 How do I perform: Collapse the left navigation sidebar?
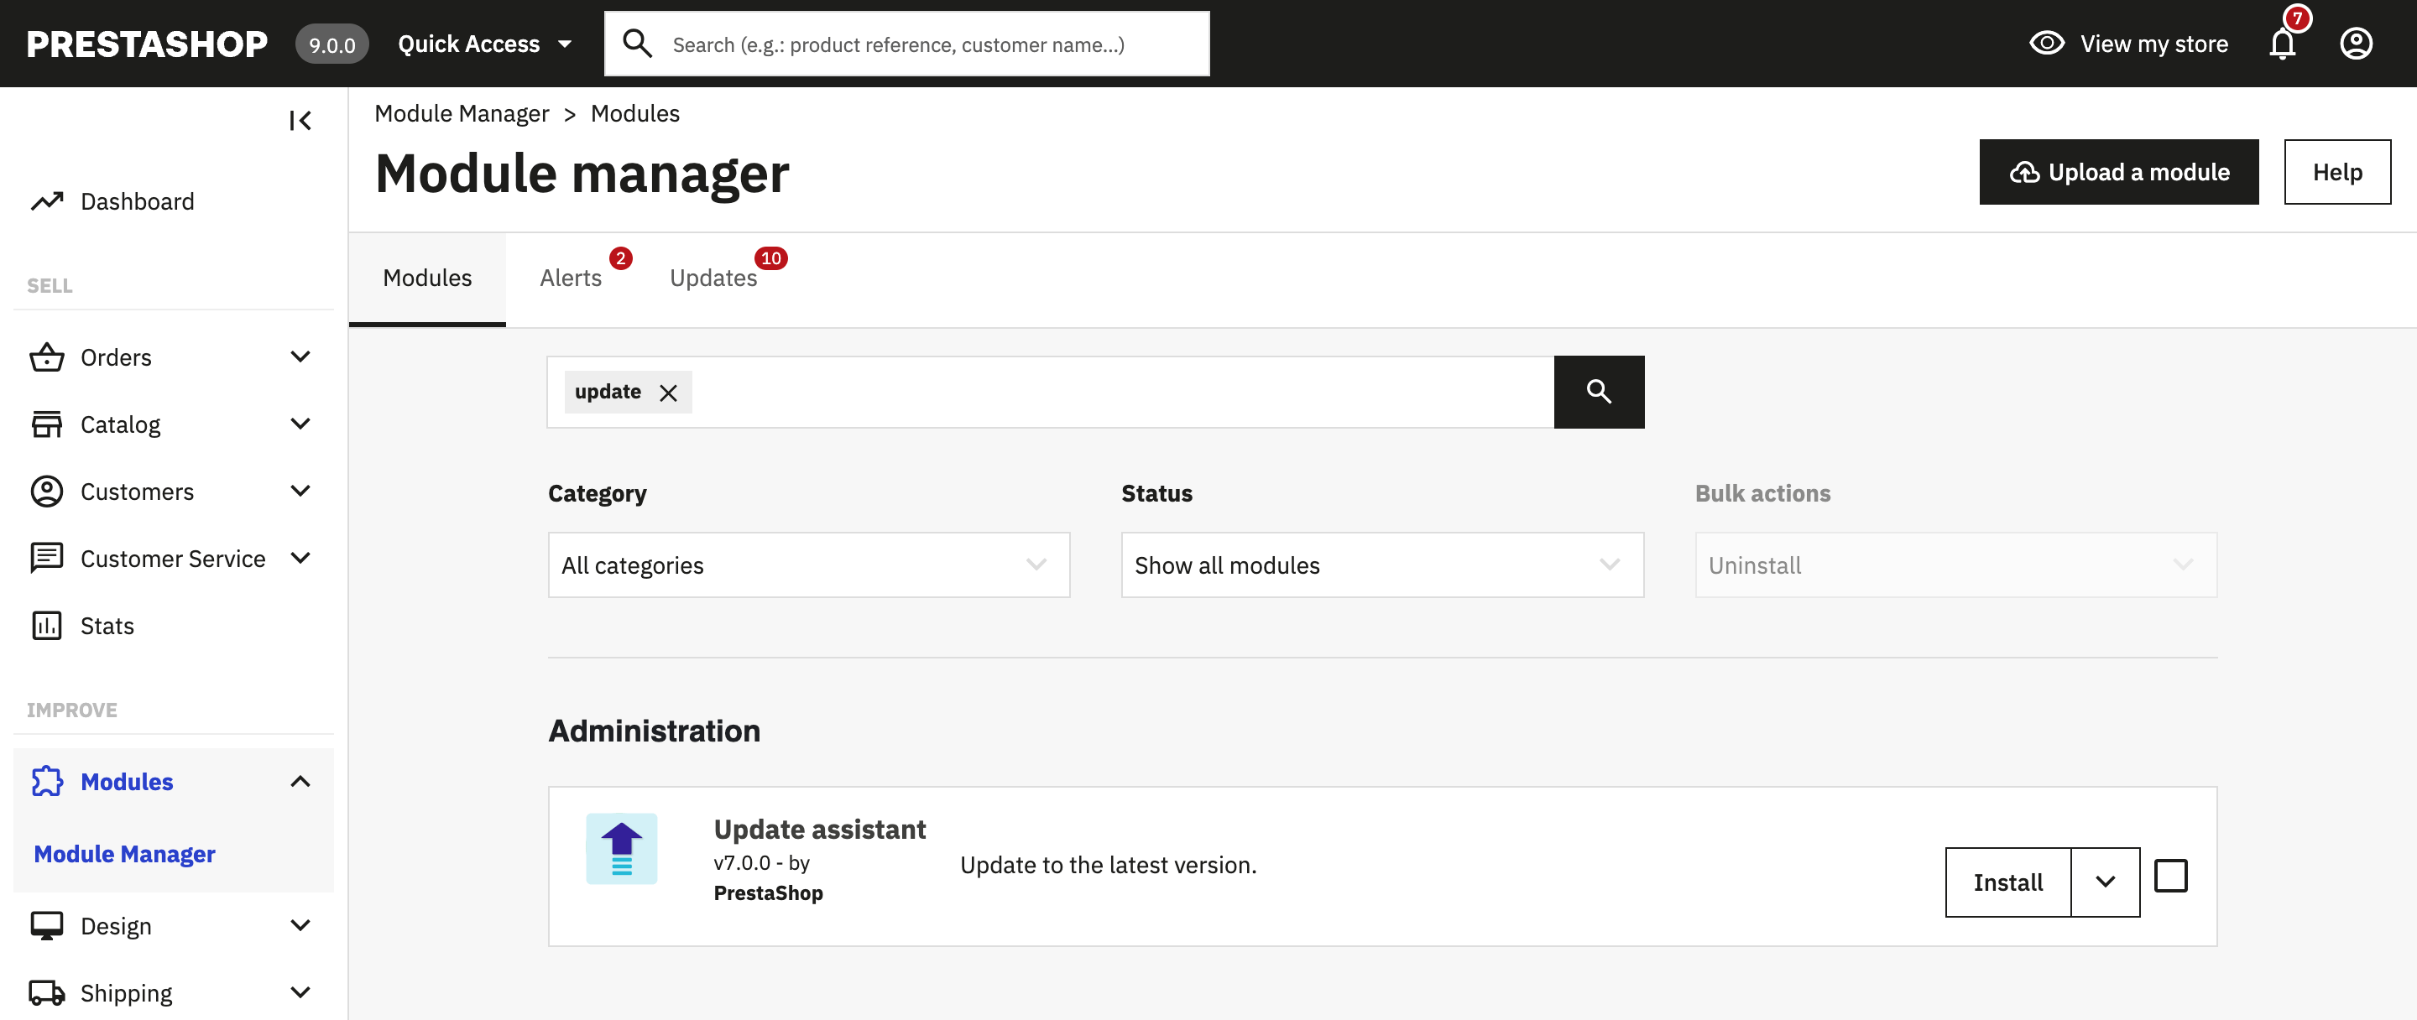300,120
